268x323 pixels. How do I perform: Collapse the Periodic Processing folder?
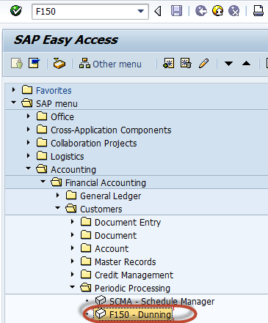coord(72,287)
